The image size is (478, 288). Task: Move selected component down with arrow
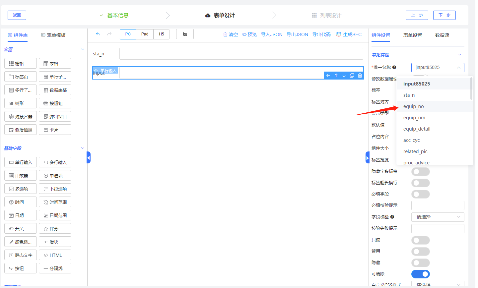(344, 76)
